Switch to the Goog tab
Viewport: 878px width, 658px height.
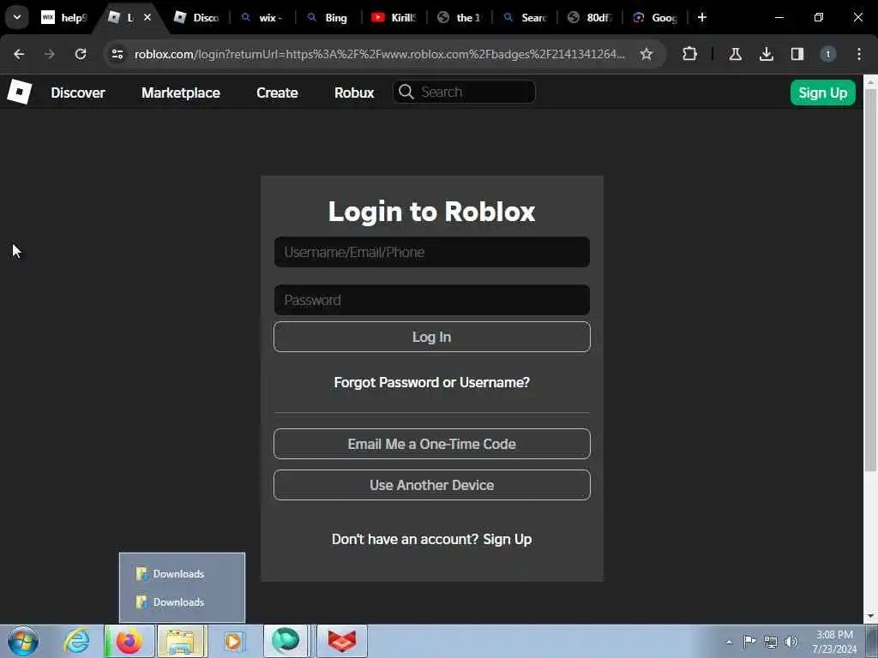point(655,17)
